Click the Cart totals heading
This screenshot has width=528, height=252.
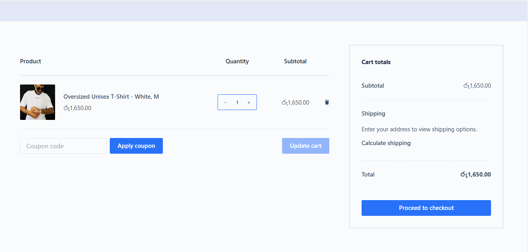coord(376,62)
